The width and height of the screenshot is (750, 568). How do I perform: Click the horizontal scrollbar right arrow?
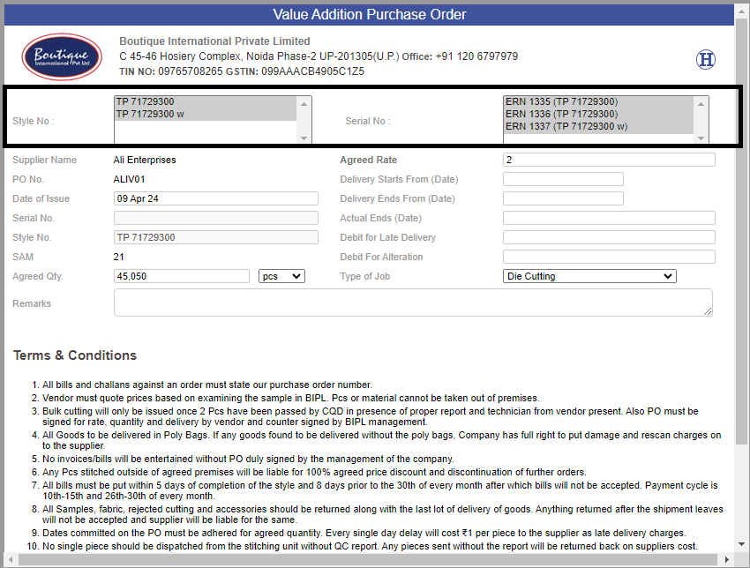pyautogui.click(x=727, y=559)
